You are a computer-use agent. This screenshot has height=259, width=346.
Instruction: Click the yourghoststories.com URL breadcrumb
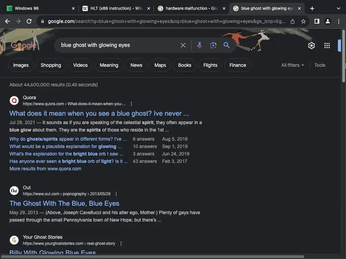(x=69, y=243)
